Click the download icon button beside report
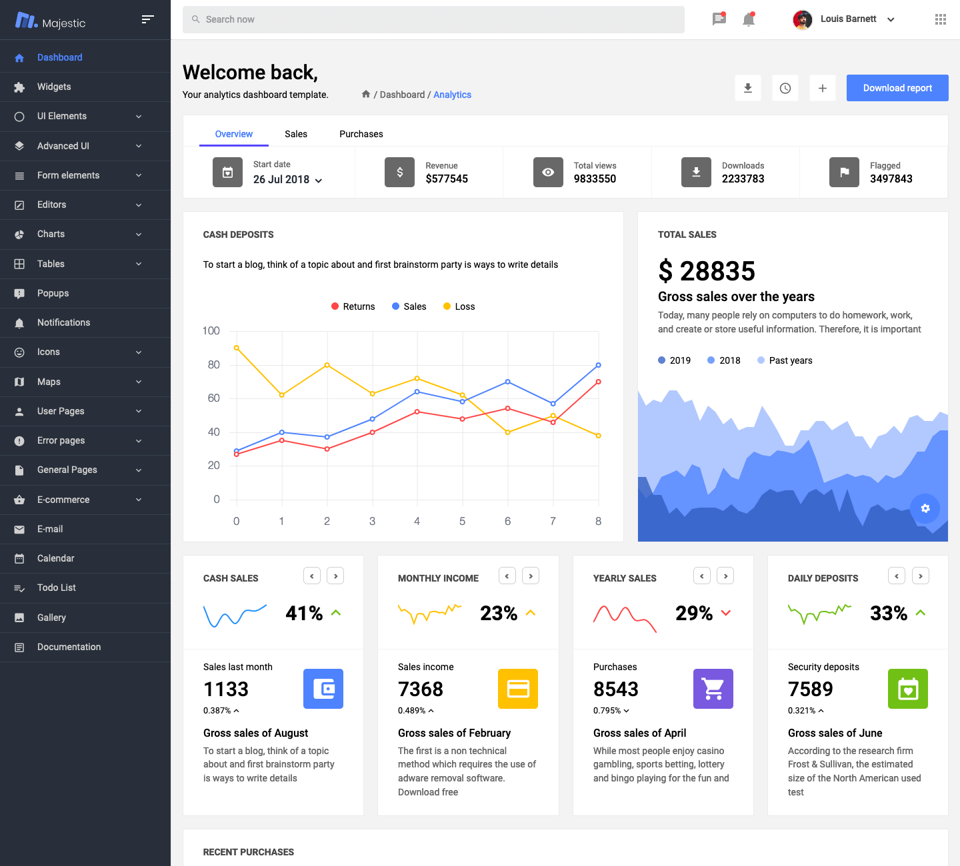 click(x=748, y=88)
